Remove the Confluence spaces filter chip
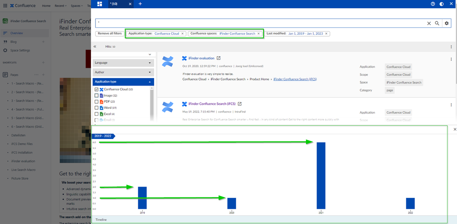 coord(258,33)
